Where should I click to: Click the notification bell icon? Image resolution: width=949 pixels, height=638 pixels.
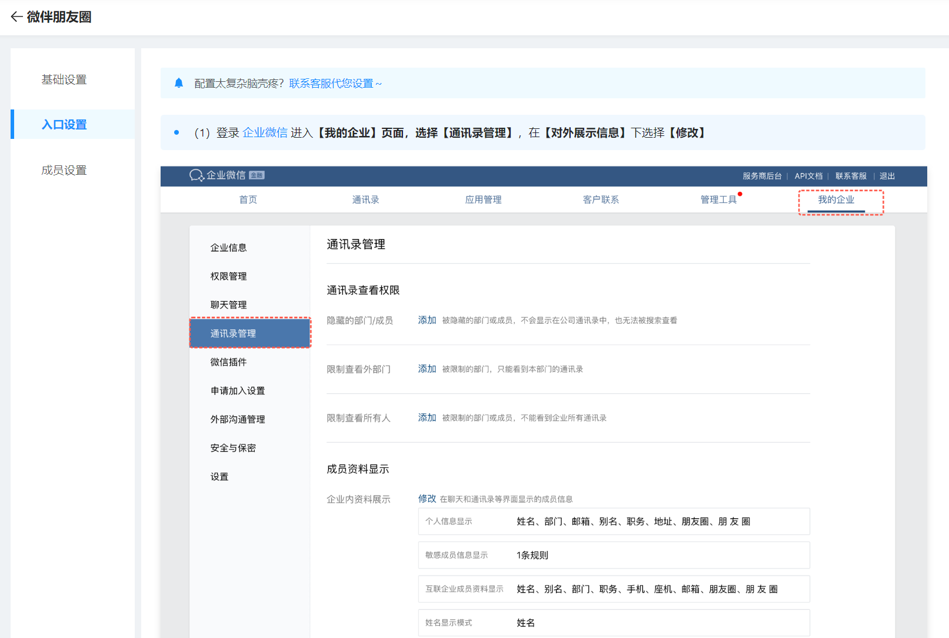coord(179,83)
